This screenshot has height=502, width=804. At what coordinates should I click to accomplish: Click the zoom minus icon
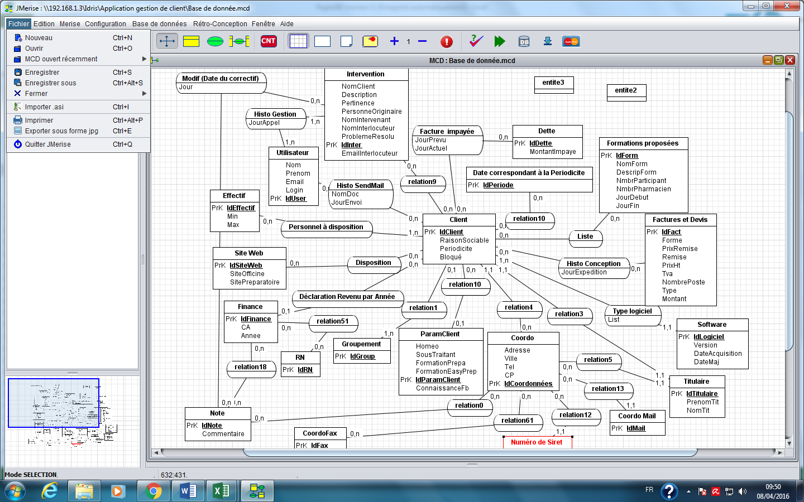pos(422,41)
